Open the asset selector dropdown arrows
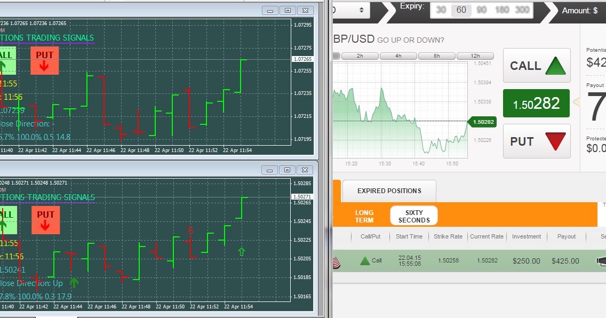 (361, 10)
